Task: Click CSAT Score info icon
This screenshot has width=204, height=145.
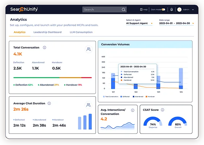Action: (162, 110)
